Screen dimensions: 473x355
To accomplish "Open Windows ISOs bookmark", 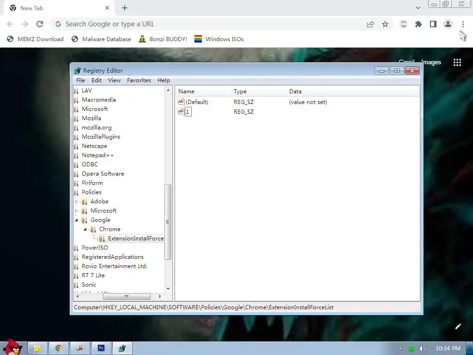I will pyautogui.click(x=219, y=39).
